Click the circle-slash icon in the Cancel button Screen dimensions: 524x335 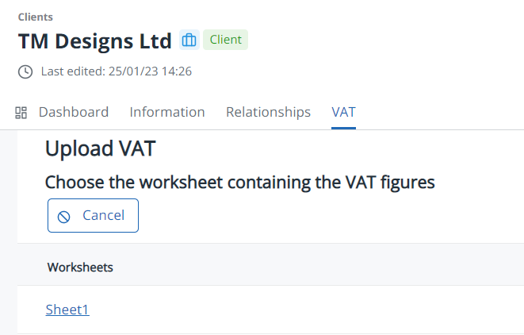click(64, 216)
